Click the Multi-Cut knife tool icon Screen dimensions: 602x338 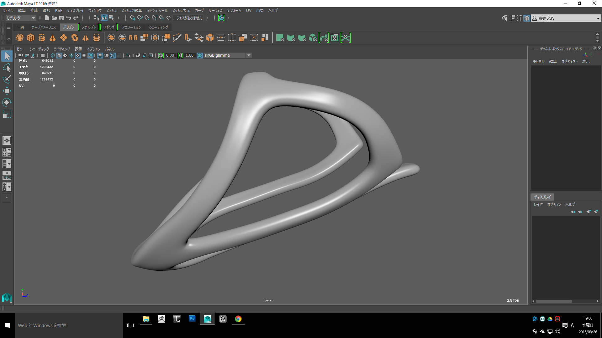point(177,38)
